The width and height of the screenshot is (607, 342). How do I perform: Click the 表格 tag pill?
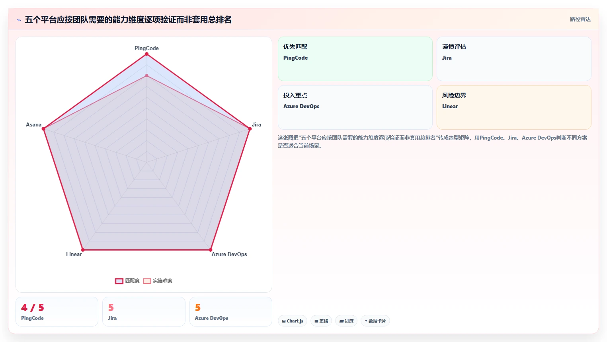coord(321,321)
